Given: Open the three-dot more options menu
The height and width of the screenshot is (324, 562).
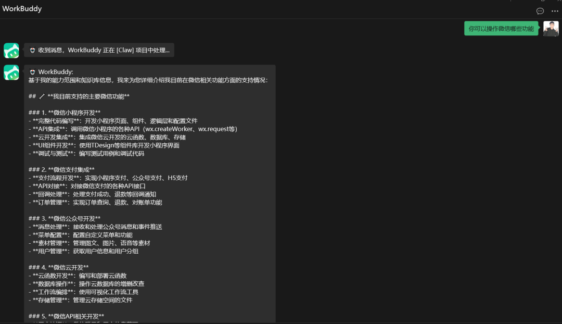Looking at the screenshot, I should 555,11.
